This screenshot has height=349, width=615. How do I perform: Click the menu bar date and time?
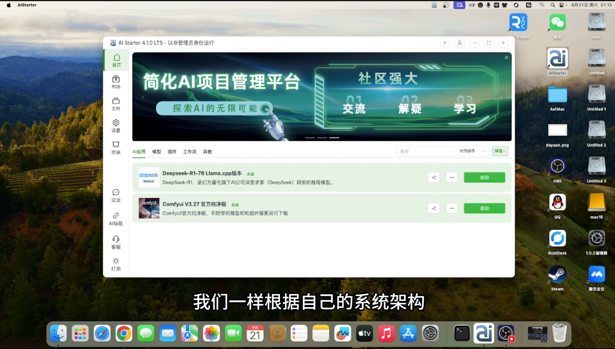pos(592,5)
